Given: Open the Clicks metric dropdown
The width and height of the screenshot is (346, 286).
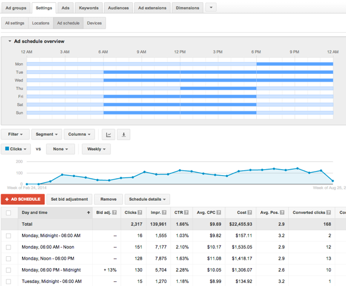Looking at the screenshot, I should coord(16,149).
